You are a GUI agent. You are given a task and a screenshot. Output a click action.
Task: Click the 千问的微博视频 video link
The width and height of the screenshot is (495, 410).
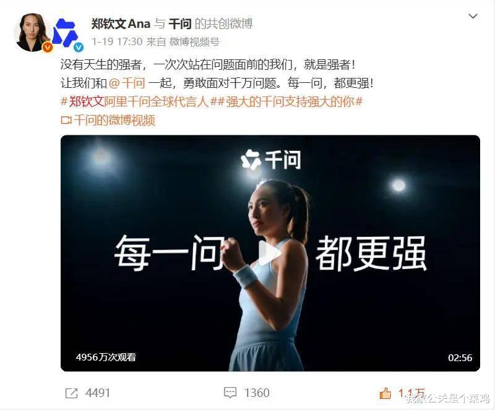pos(114,120)
